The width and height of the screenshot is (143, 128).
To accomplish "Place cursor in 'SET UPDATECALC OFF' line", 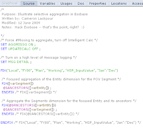I will [x=20, y=49].
